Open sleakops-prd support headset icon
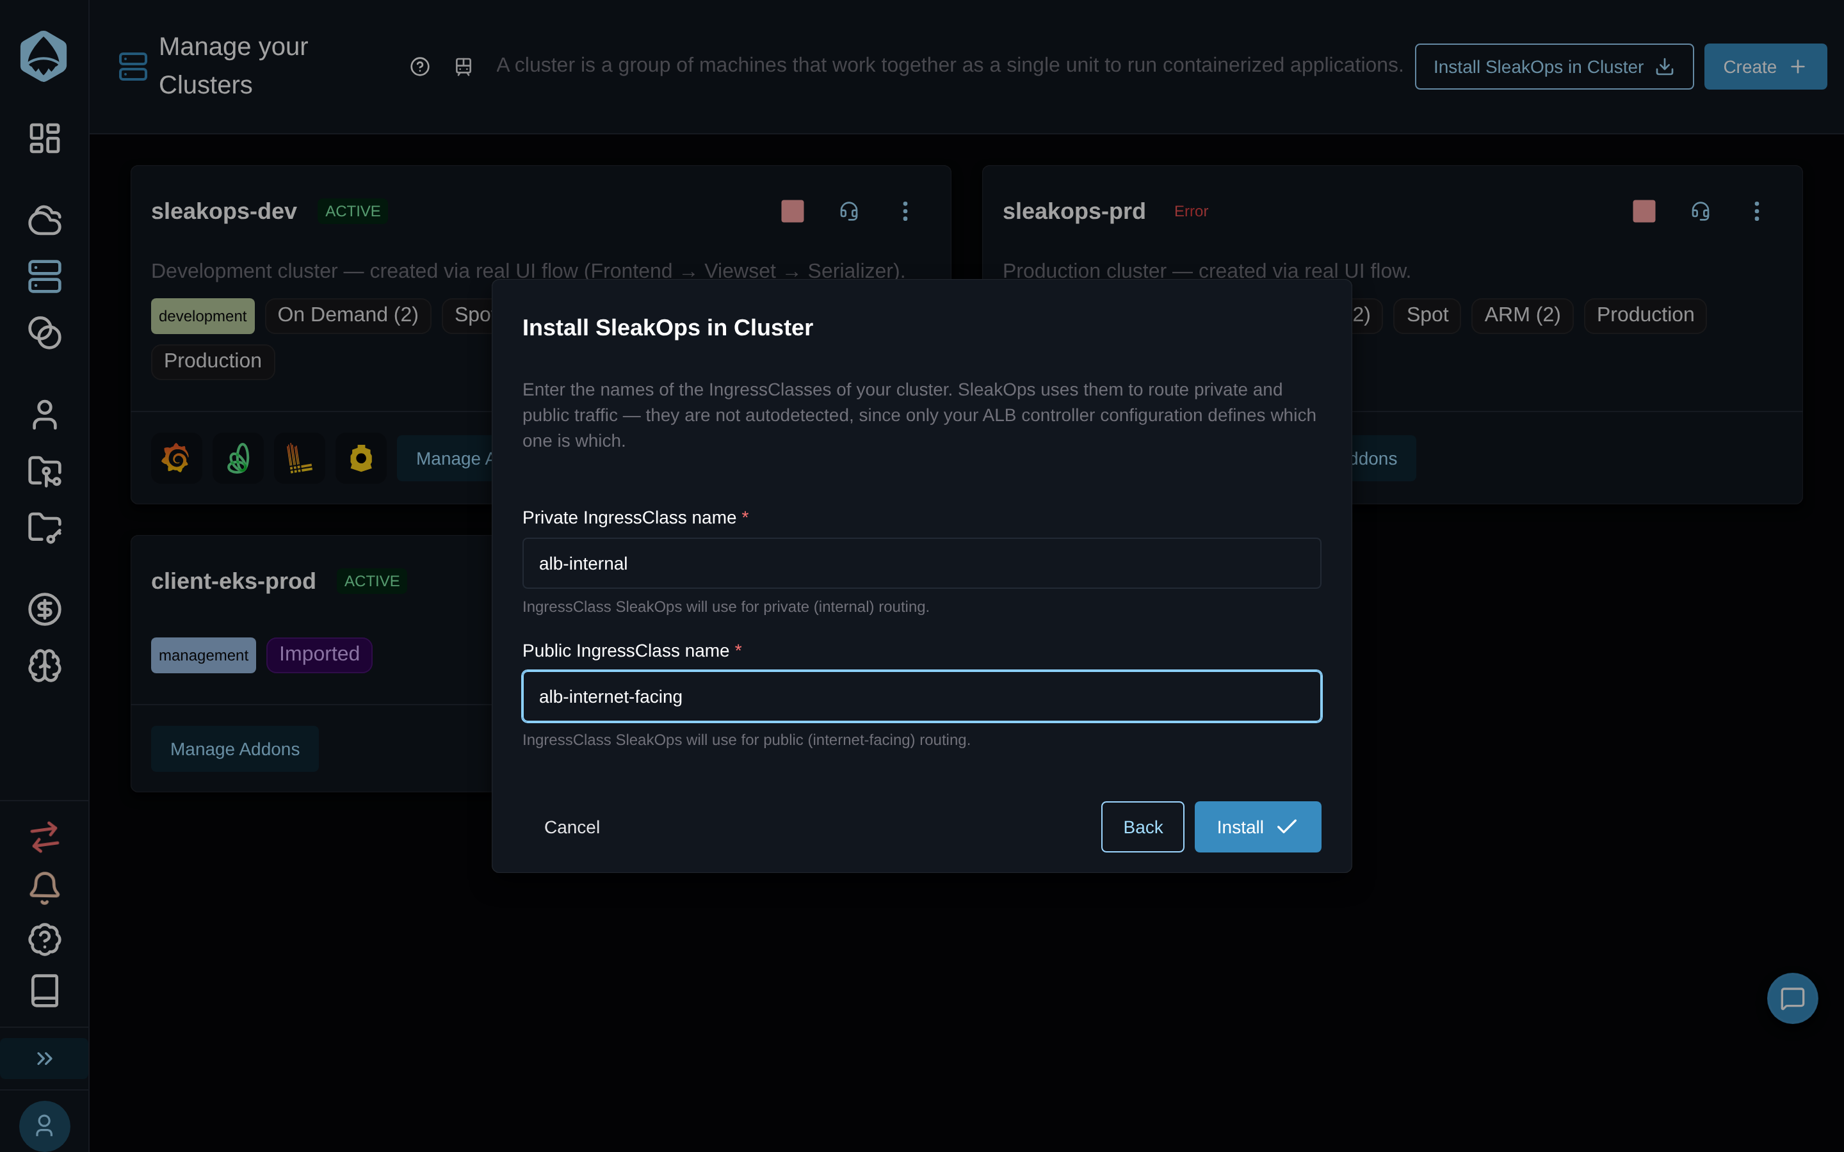The width and height of the screenshot is (1844, 1152). pos(1700,211)
